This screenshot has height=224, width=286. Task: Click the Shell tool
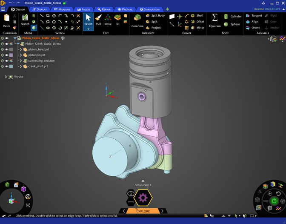[x=197, y=15]
